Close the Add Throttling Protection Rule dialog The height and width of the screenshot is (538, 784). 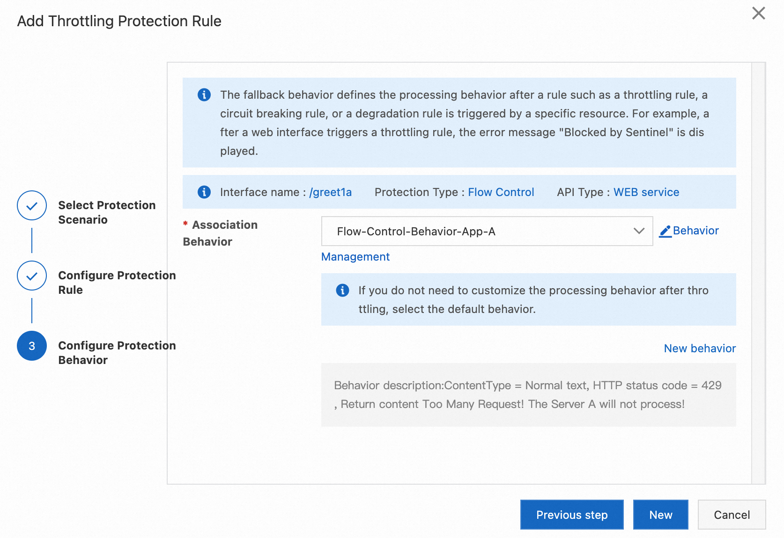[758, 13]
